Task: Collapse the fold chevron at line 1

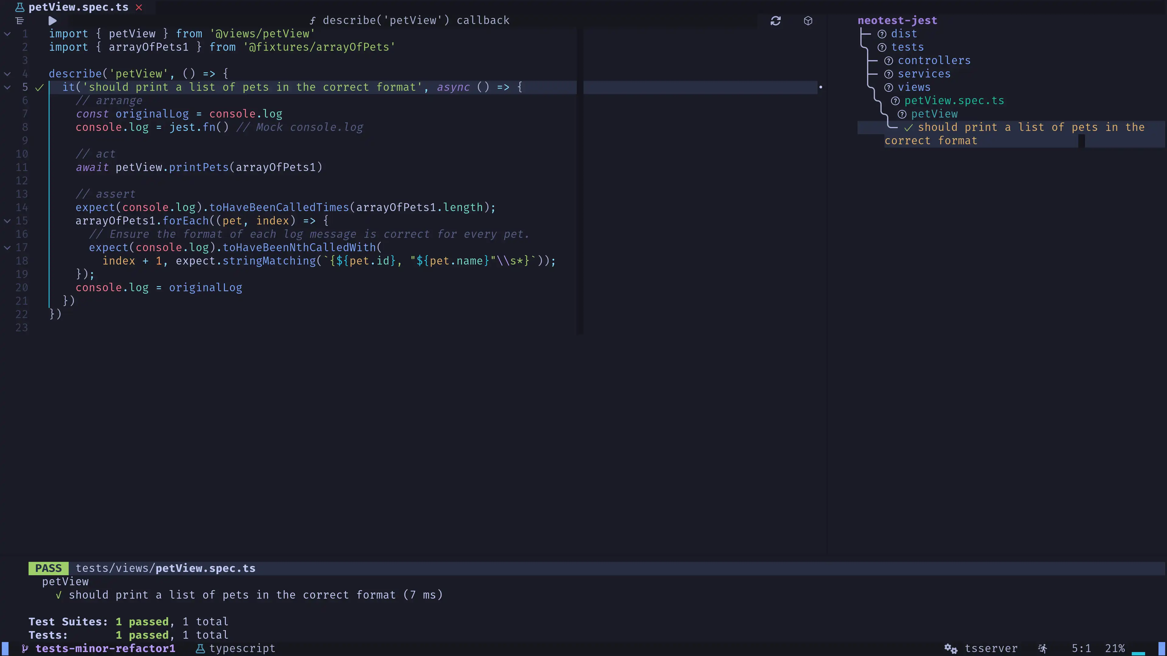Action: tap(7, 34)
